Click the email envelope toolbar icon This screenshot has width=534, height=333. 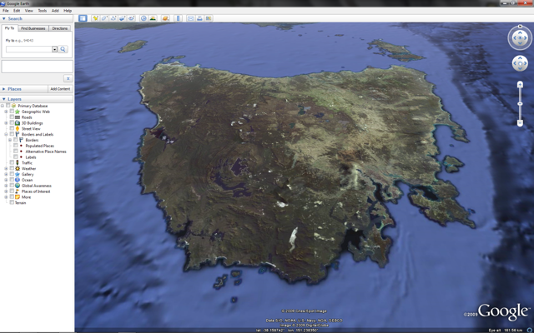pyautogui.click(x=191, y=18)
